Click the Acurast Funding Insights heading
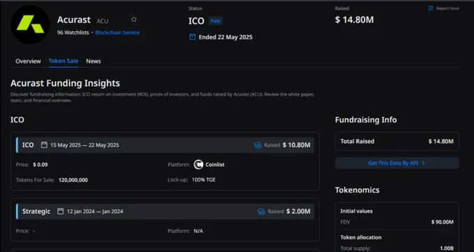474x252 pixels. point(65,83)
